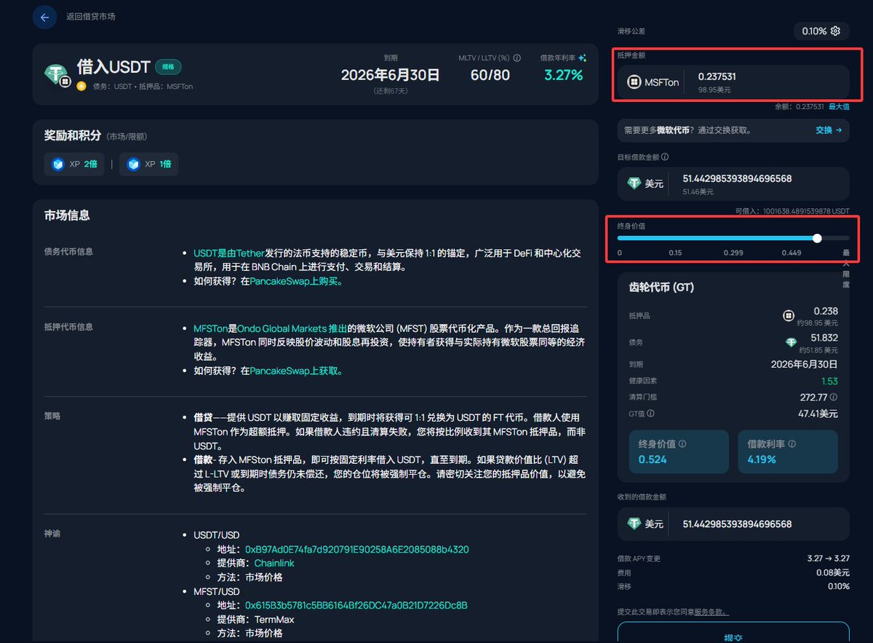Click the TermMax provider text
The width and height of the screenshot is (873, 643).
[x=274, y=619]
